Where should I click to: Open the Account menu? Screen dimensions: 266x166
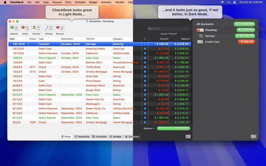(57, 2)
